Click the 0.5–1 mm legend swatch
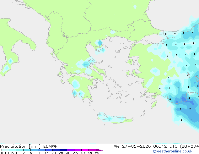This screenshot has height=154, width=199. pos(13,150)
